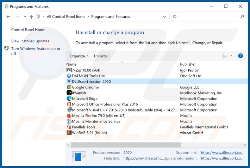Click the 7-Zip program icon

pyautogui.click(x=69, y=70)
